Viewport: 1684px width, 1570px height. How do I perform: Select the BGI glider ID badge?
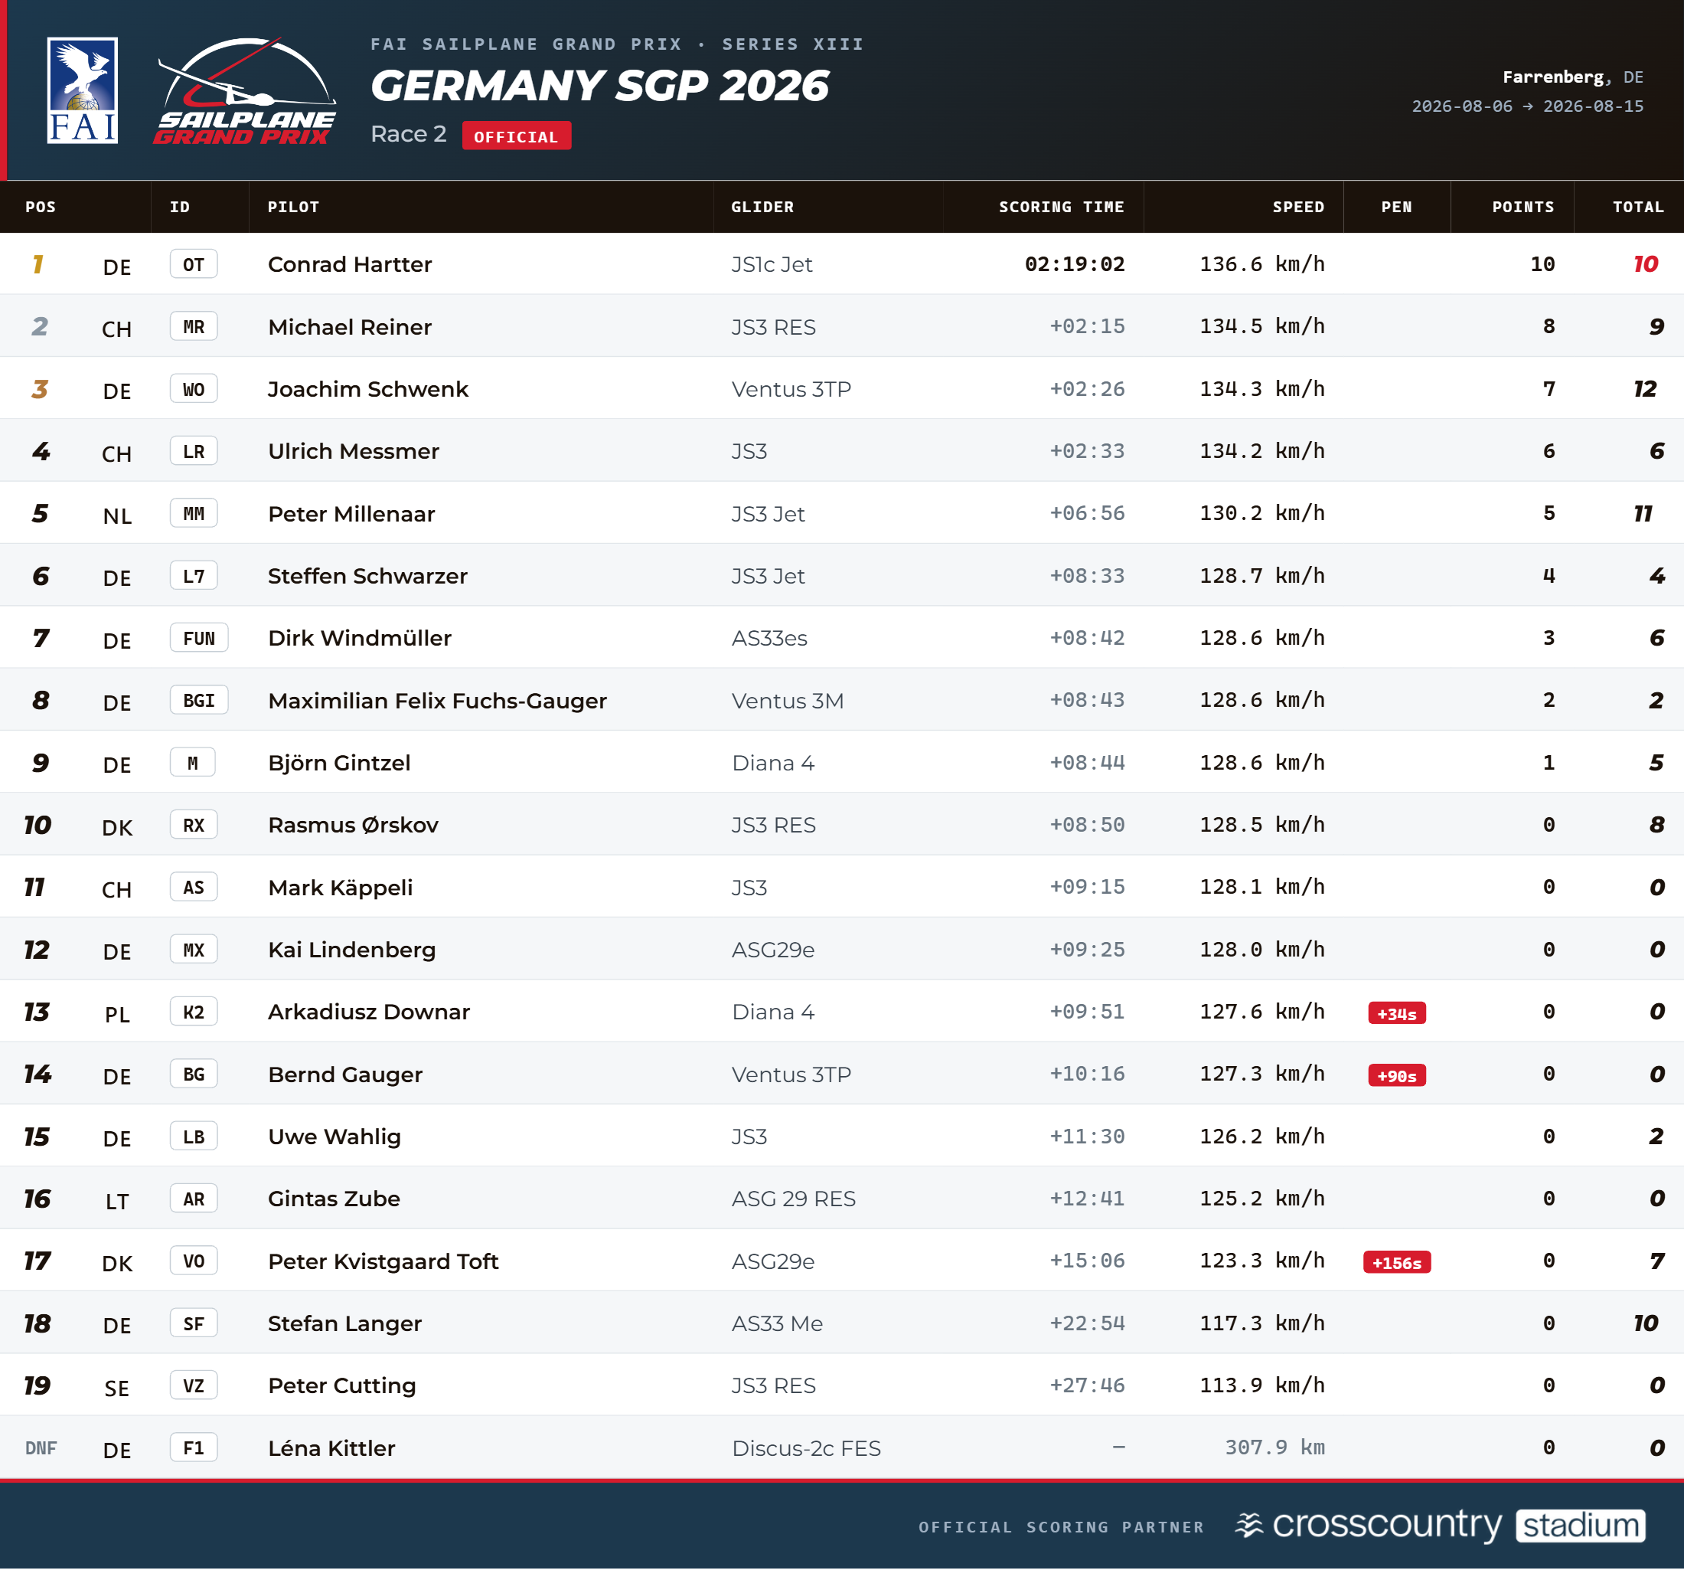coord(199,700)
